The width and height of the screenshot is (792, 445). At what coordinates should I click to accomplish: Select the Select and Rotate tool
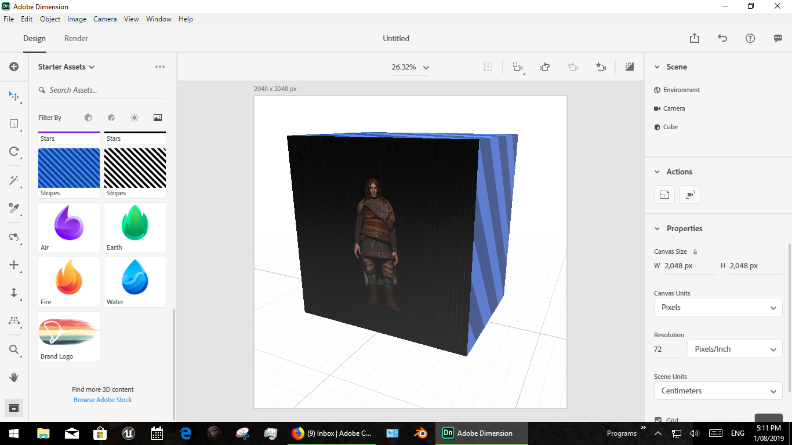(14, 151)
